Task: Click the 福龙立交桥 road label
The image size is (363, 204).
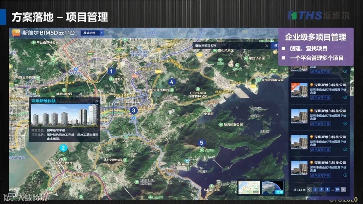Action: pyautogui.click(x=67, y=83)
